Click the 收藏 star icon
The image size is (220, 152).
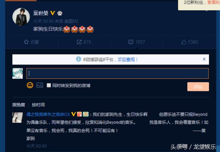tap(26, 42)
